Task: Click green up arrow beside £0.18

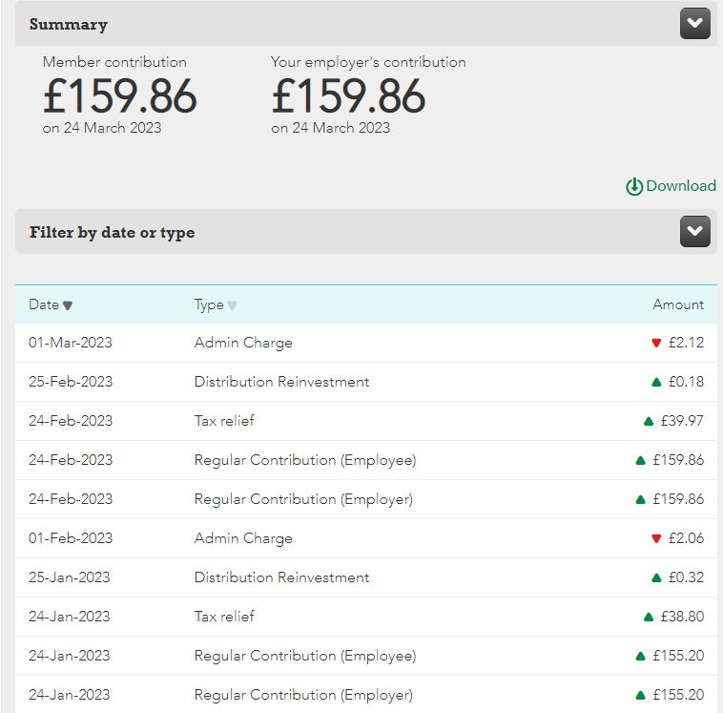Action: coord(656,382)
